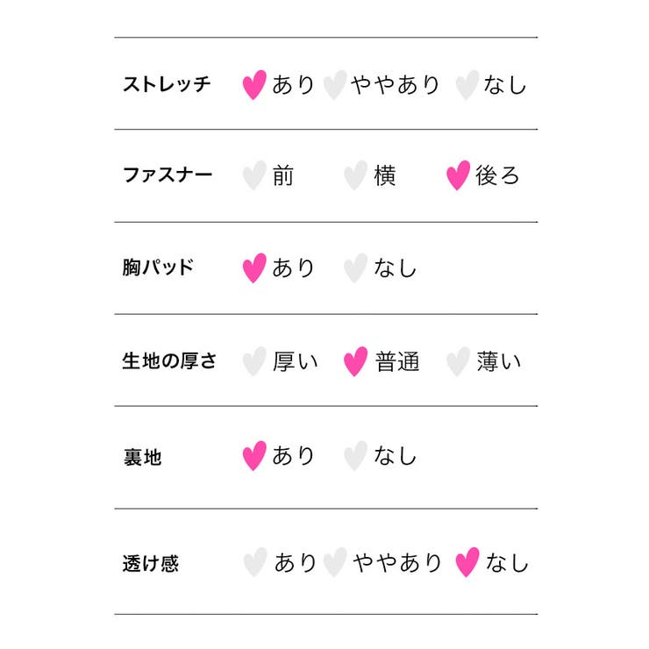
Task: Select the pink heart for 生地の厚さ 普通
Action: click(354, 360)
